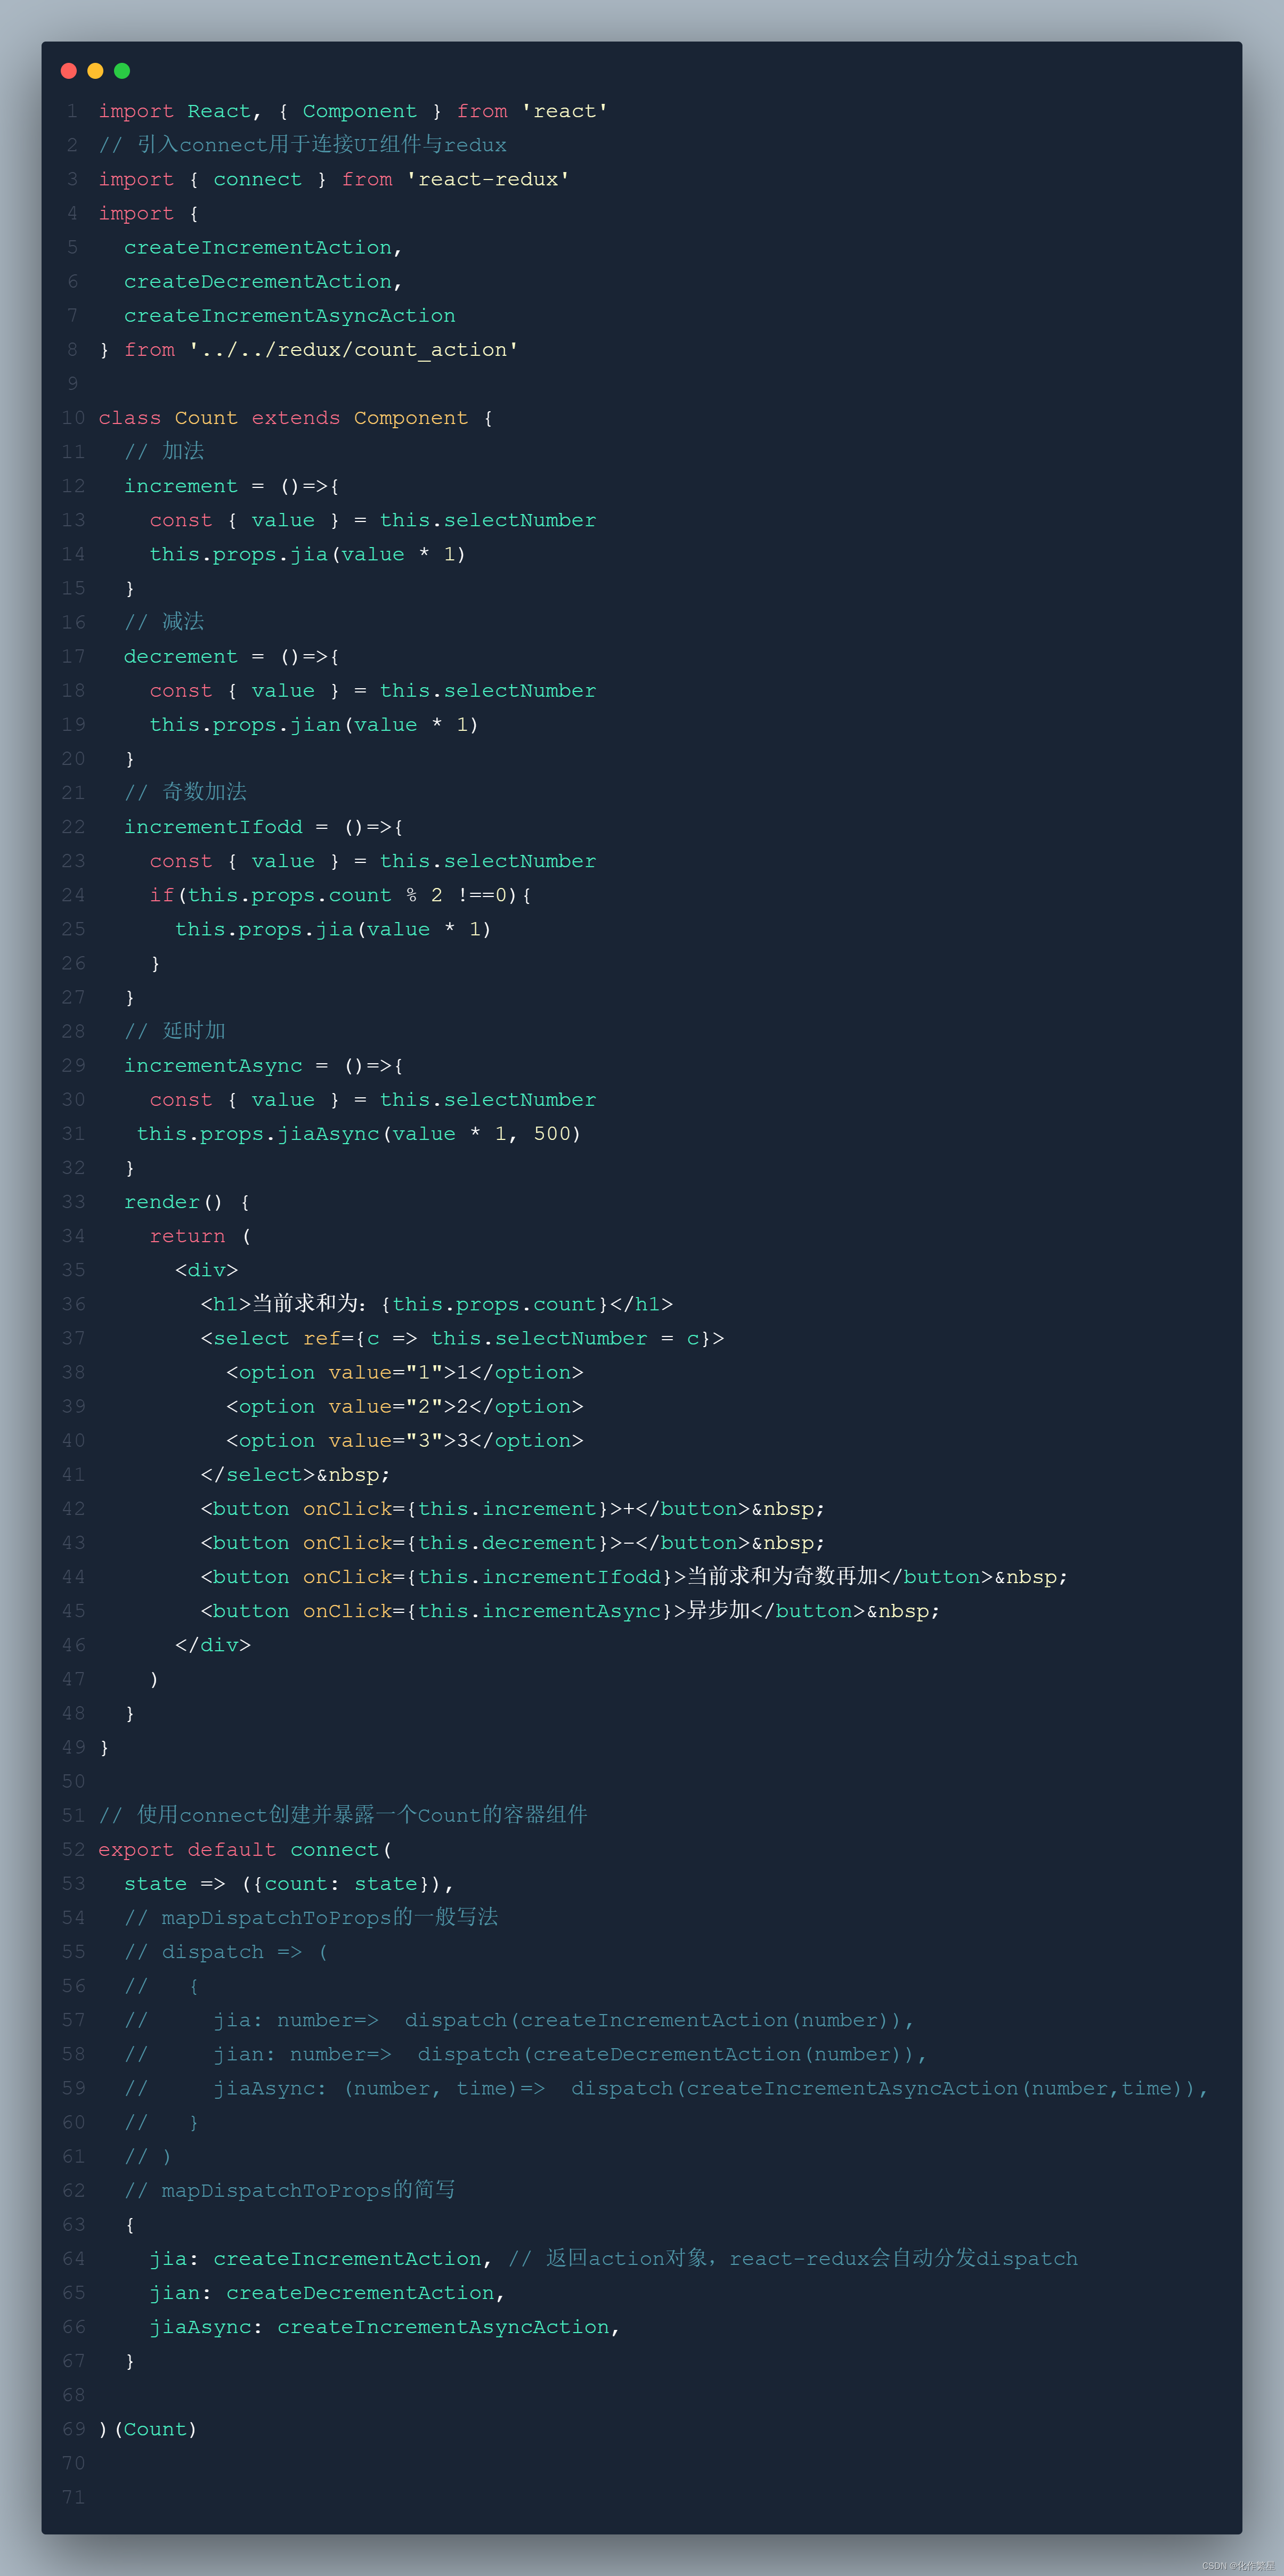Click 'class Count extends Component {' line
Viewport: 1284px width, 2576px height.
coord(295,417)
